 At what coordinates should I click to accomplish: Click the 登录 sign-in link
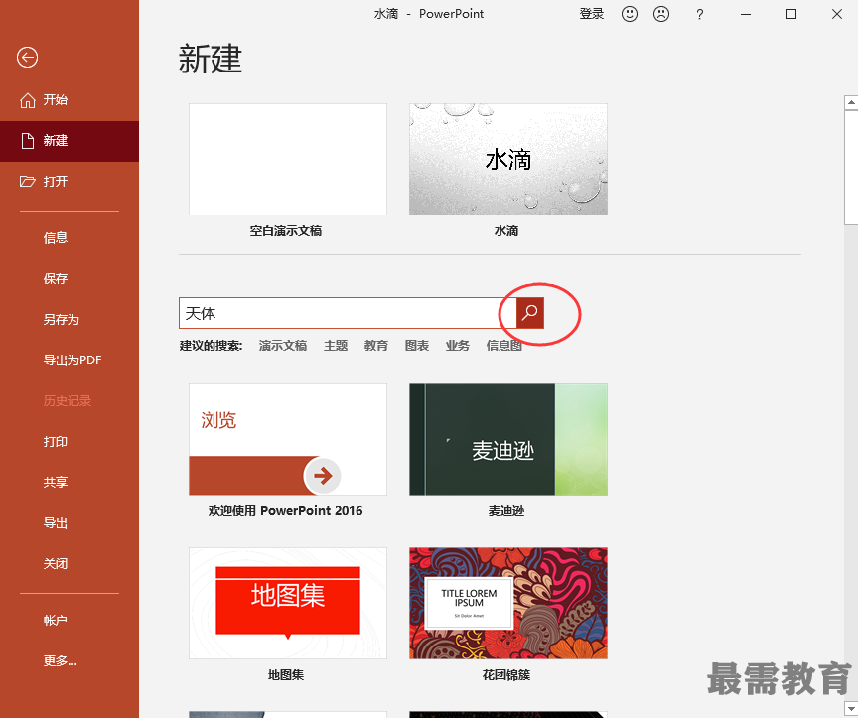tap(592, 14)
